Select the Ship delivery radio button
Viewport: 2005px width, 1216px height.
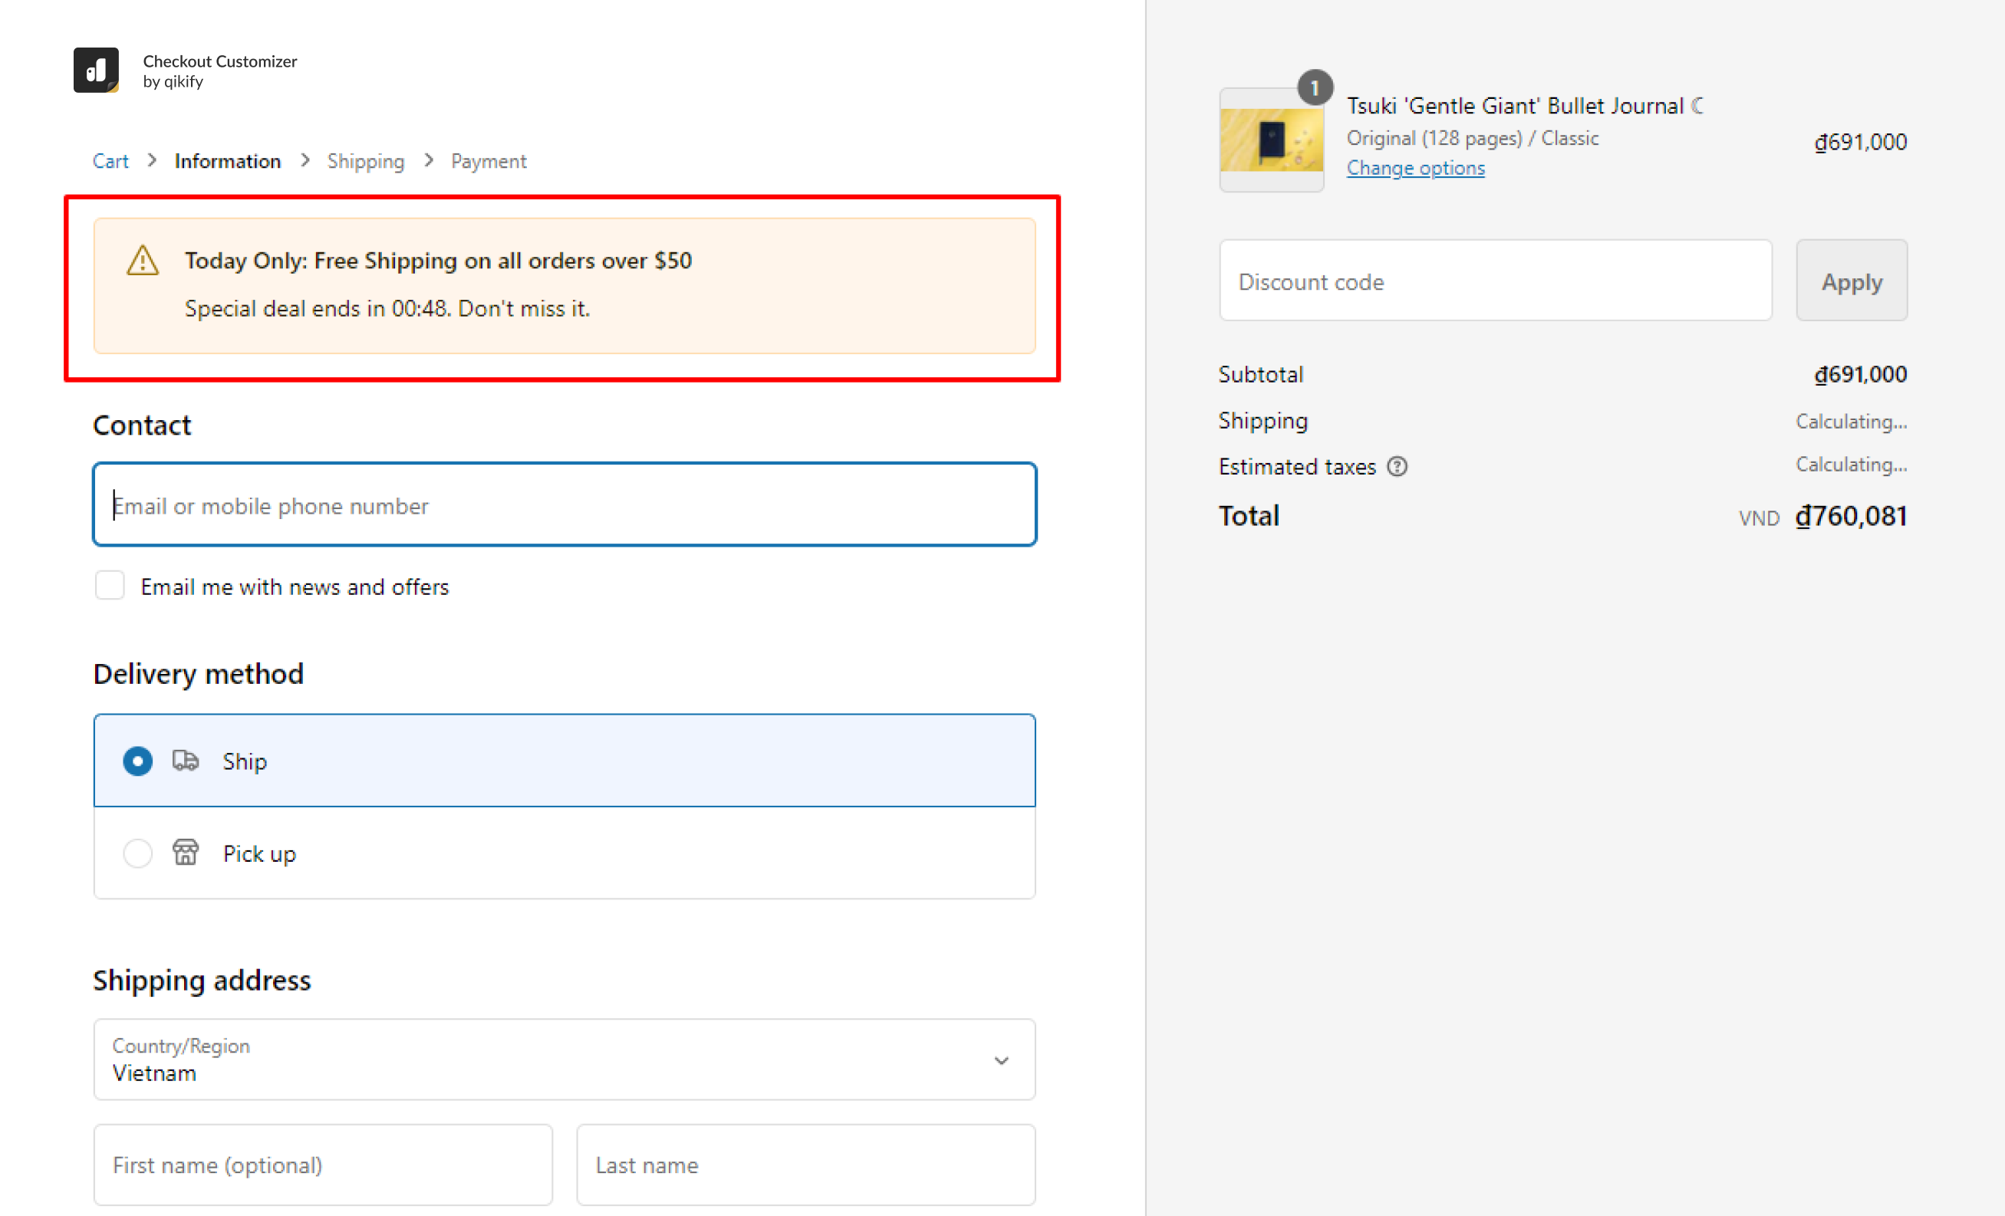137,761
